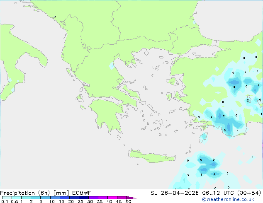Select the 40 to 45 mm magenta swatch
Viewport: 263px width, 203px height.
[x=112, y=198]
